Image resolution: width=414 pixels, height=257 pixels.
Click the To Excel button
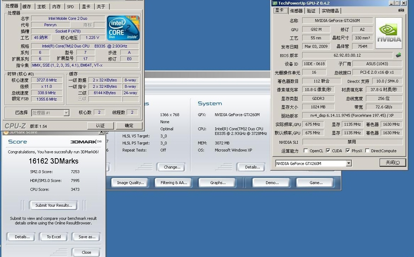(x=53, y=237)
